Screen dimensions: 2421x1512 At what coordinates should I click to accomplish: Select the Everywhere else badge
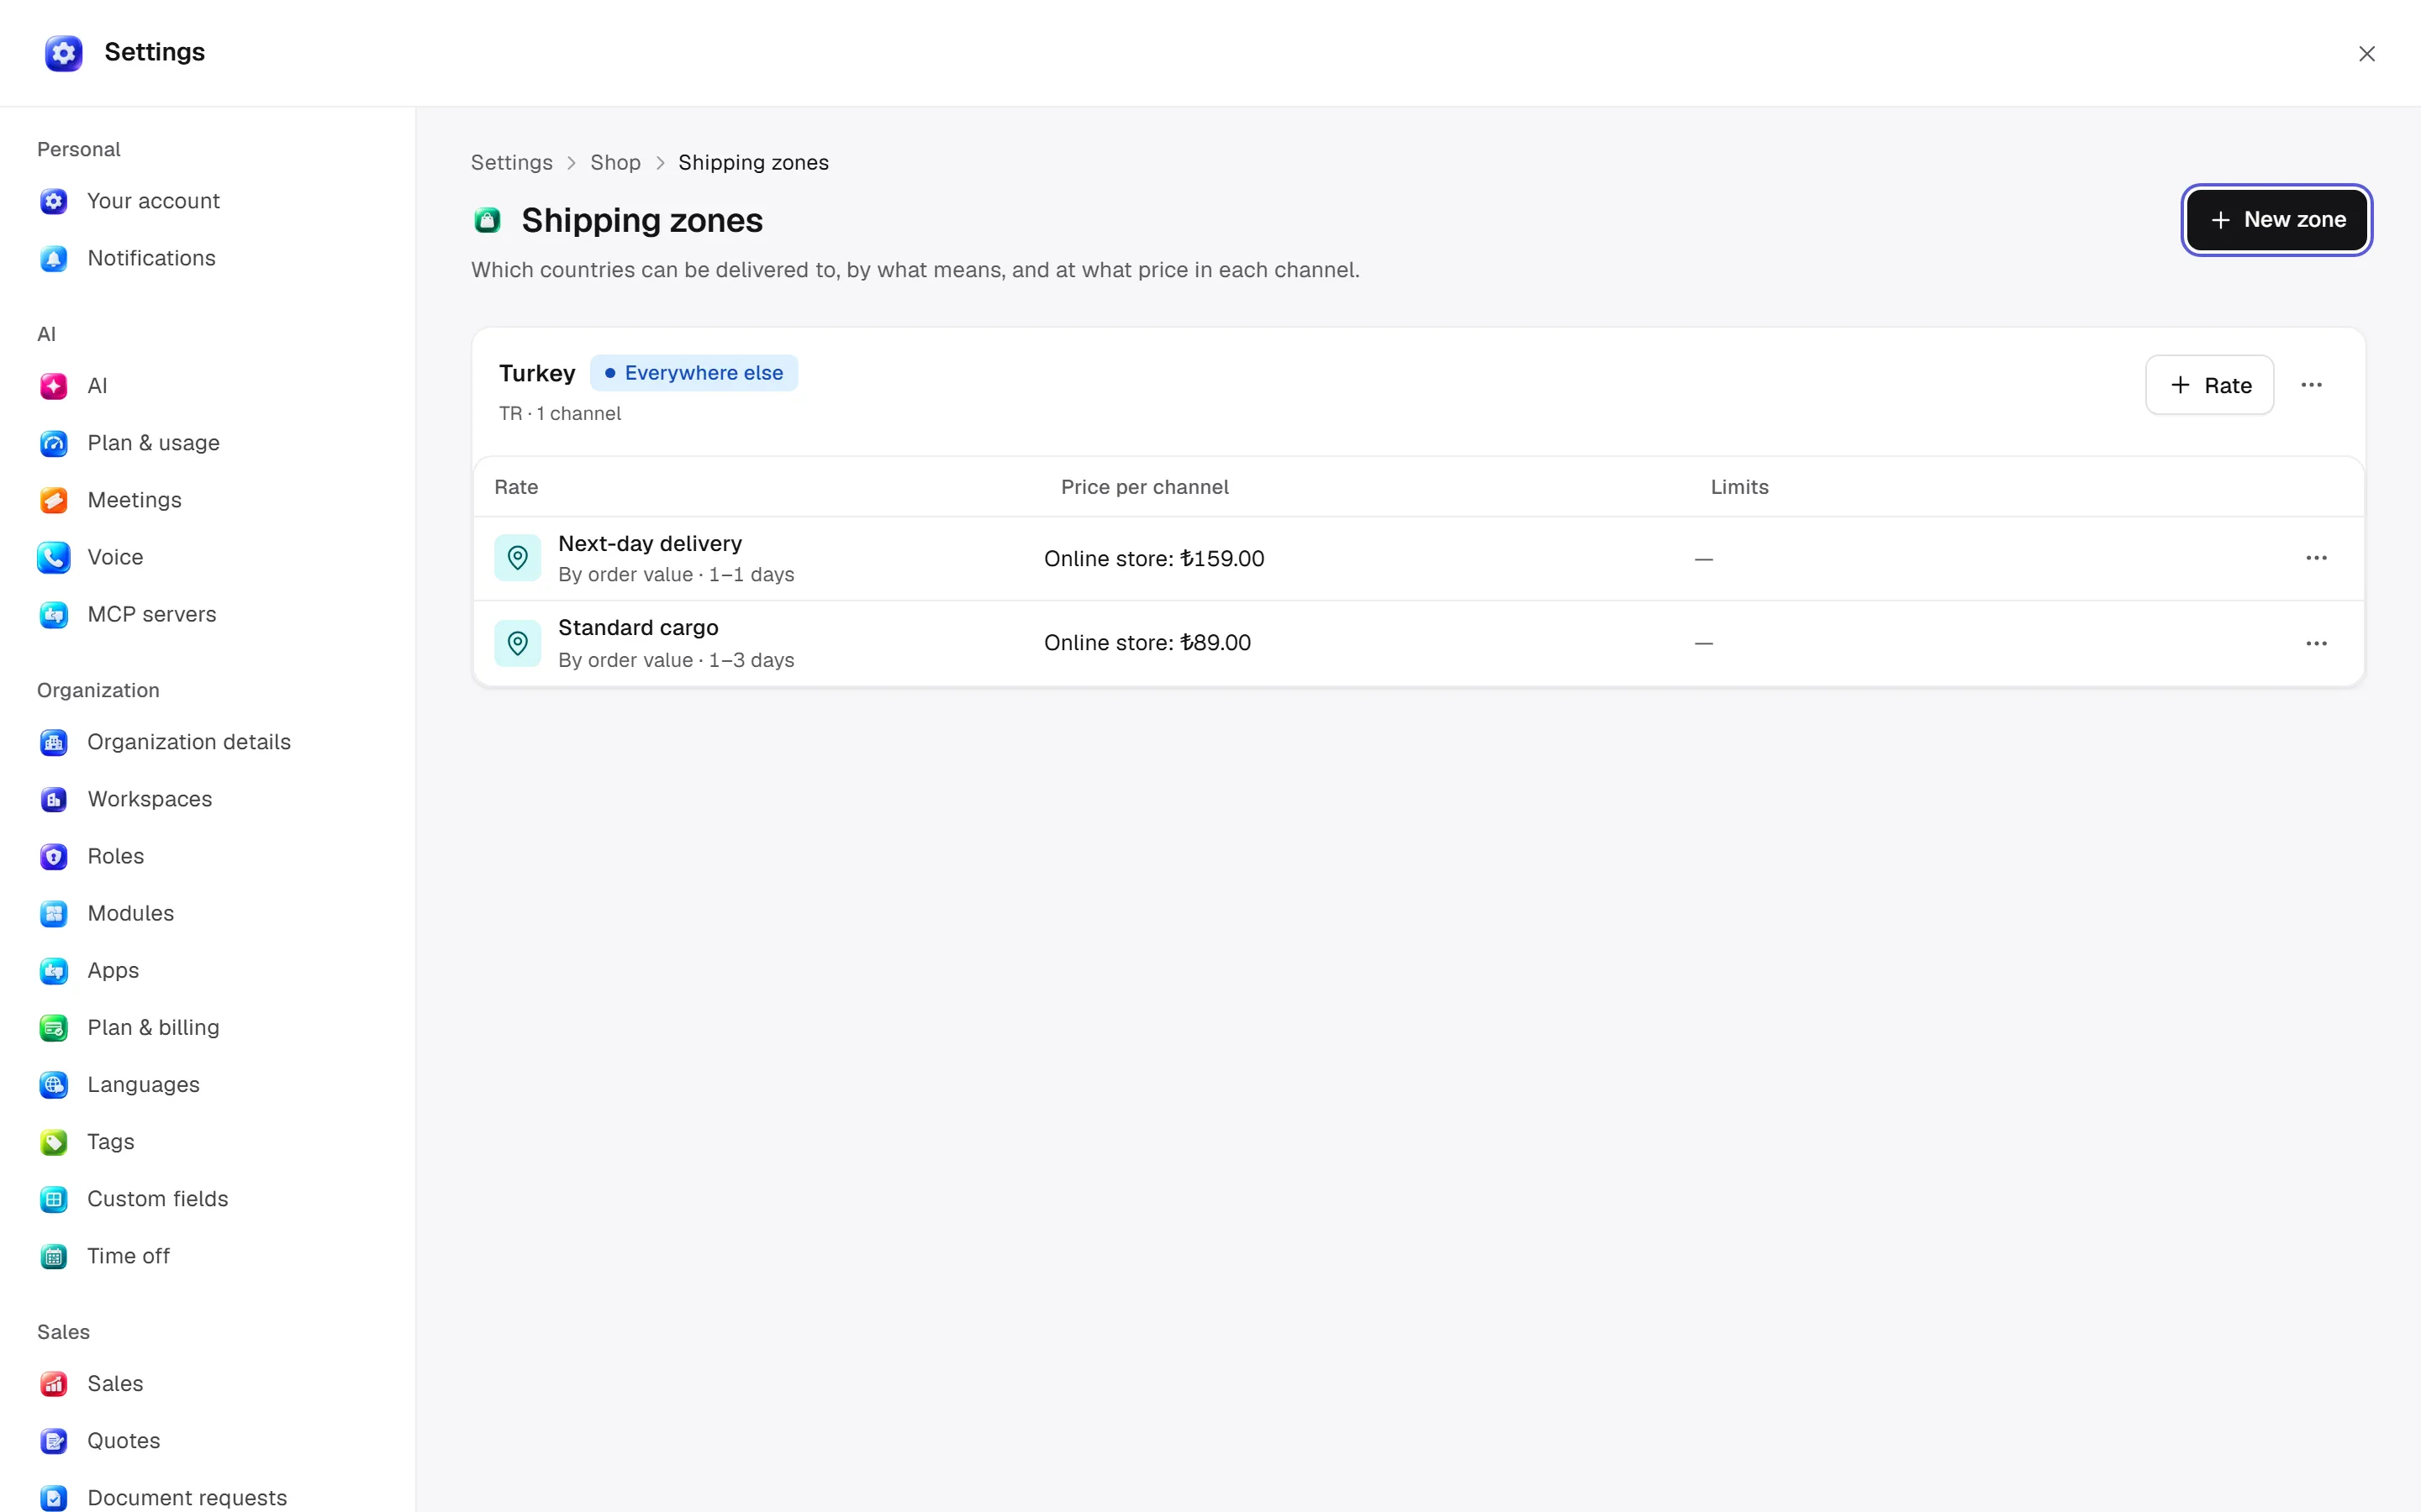click(694, 373)
